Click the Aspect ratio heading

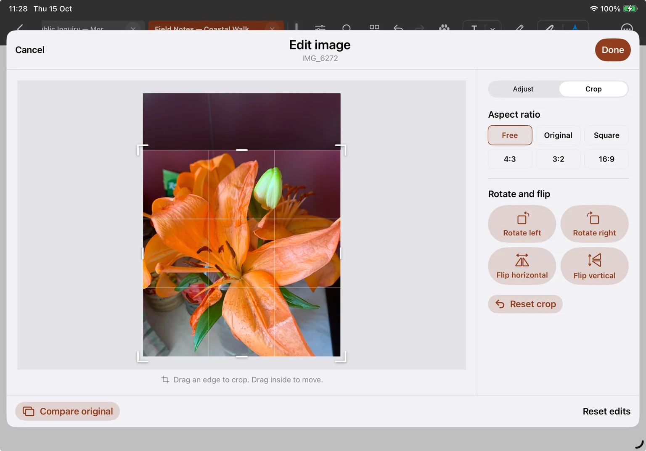[x=514, y=114]
